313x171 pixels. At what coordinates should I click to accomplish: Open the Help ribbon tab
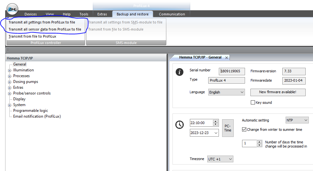click(67, 14)
